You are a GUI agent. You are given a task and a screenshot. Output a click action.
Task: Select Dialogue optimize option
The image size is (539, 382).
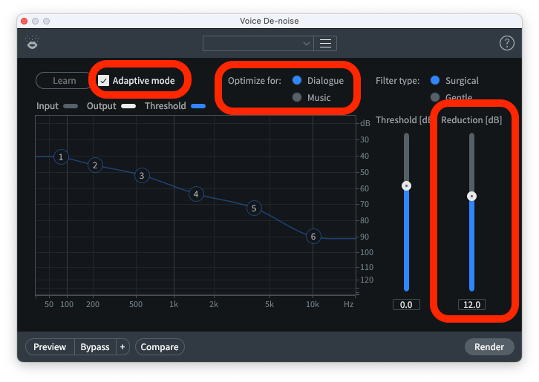(x=297, y=81)
